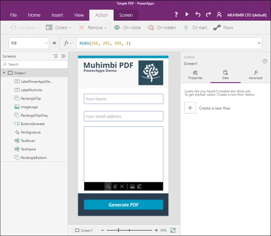
Task: Switch screens list to tree view icon
Action: click(x=55, y=56)
